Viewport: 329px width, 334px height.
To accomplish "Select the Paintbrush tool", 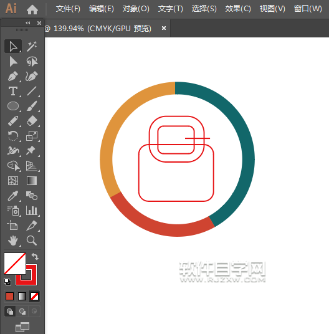I will [x=32, y=106].
